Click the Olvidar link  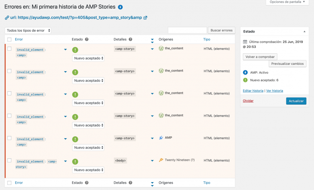[248, 101]
